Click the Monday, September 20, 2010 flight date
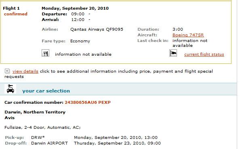The height and width of the screenshot is (149, 240). click(75, 8)
